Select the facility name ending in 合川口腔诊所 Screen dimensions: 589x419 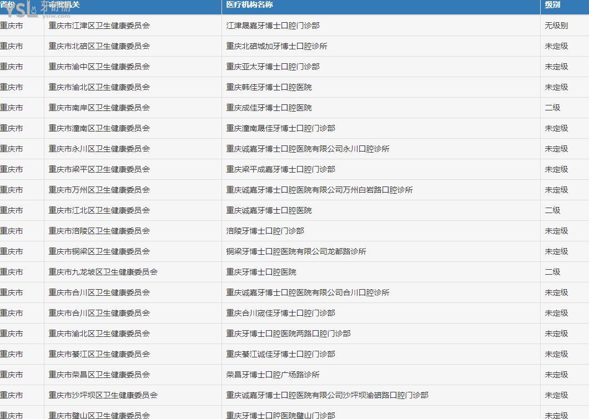(x=308, y=292)
